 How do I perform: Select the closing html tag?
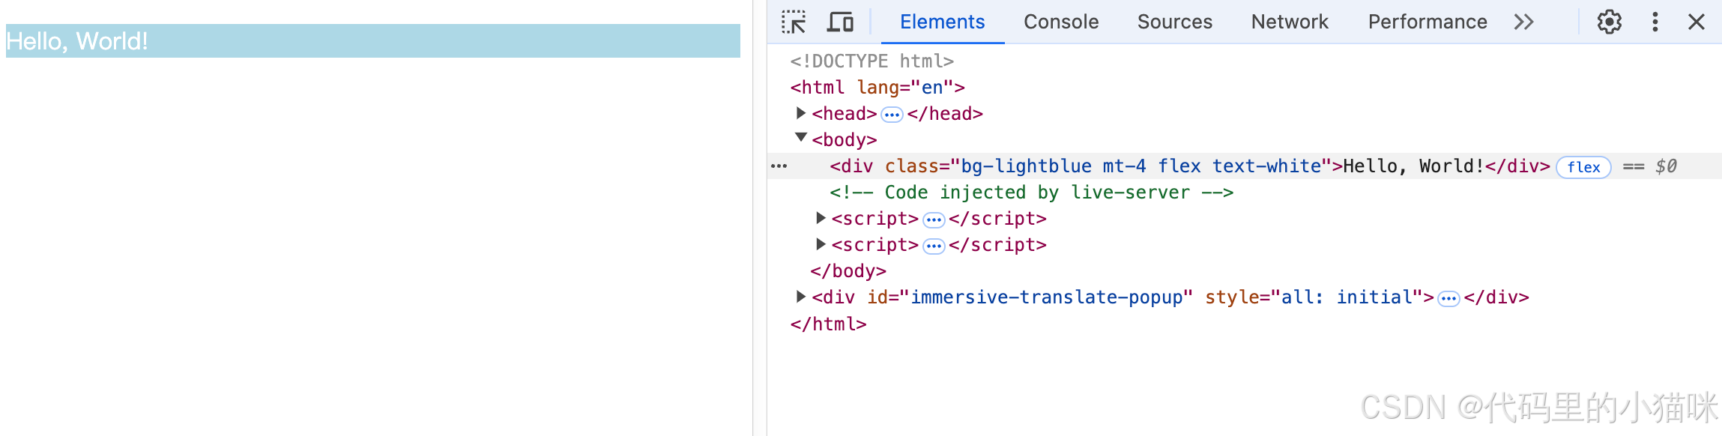point(828,324)
